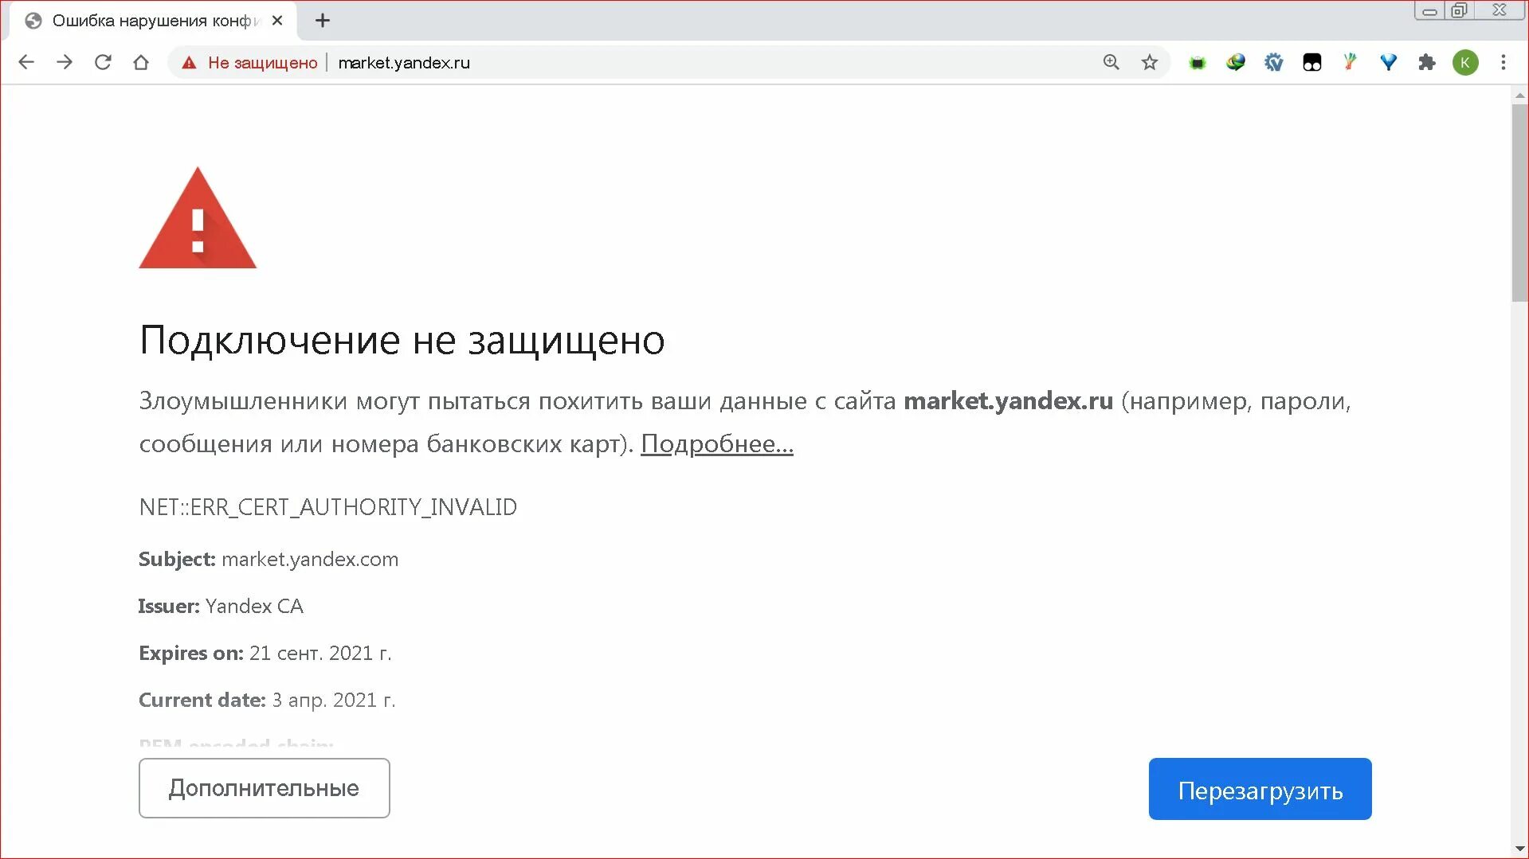Click the red Not Secure warning icon

[x=189, y=63]
